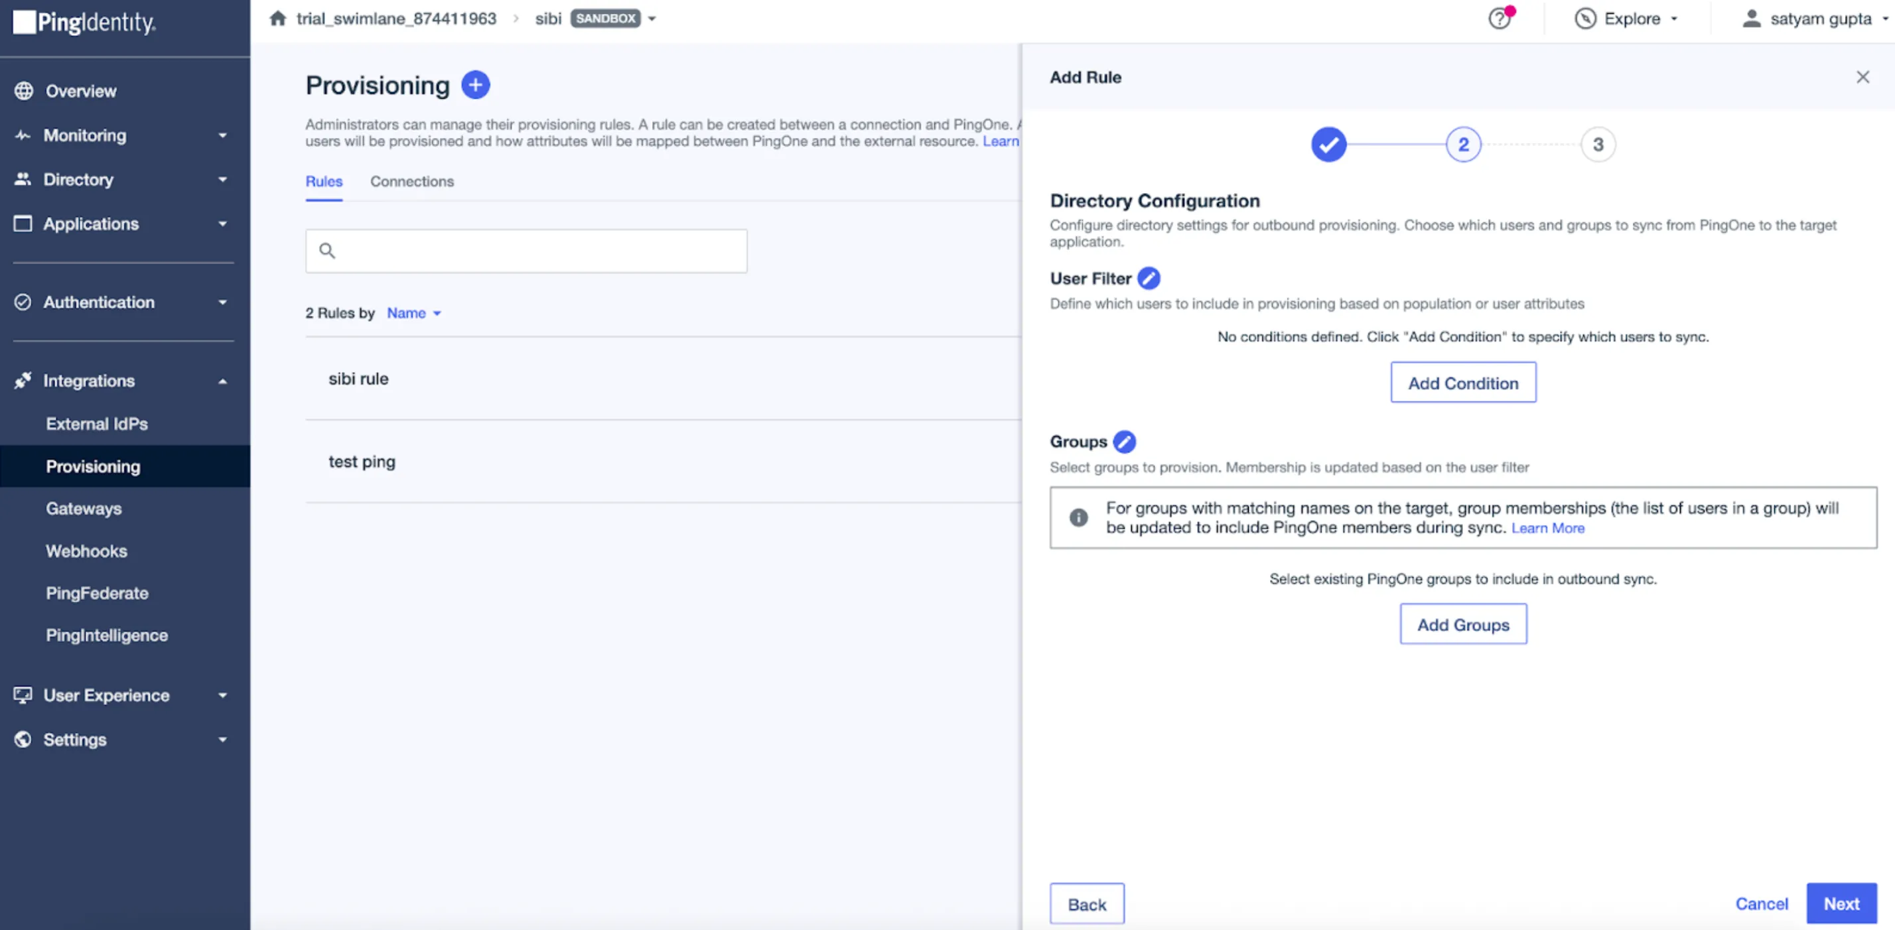Click the Cancel link
1895x930 pixels.
pyautogui.click(x=1761, y=903)
